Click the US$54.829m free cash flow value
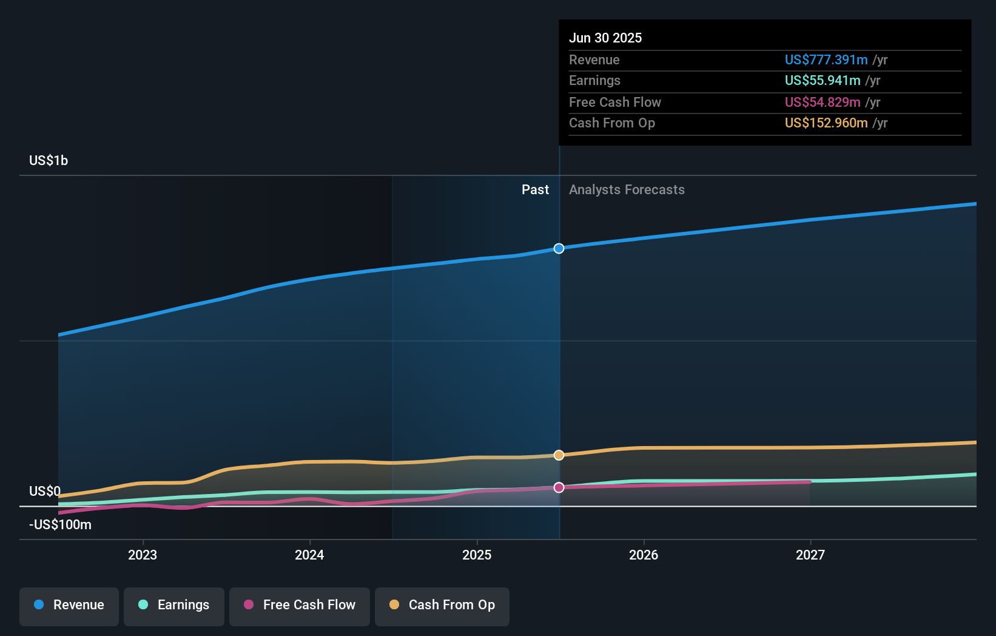 coord(823,102)
